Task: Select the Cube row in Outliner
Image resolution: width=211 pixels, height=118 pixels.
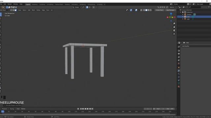Action: click(x=194, y=17)
